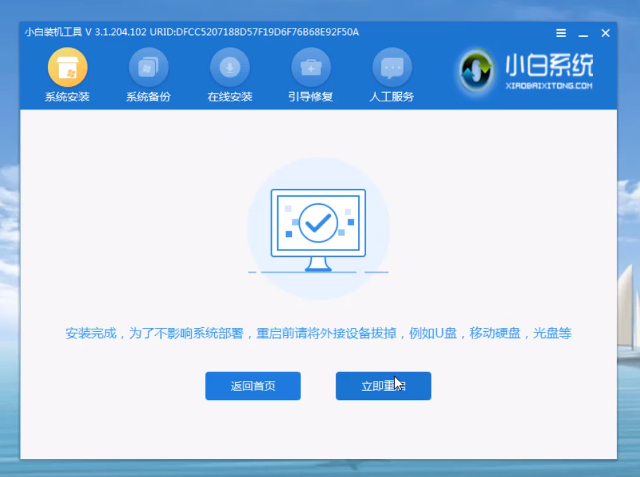Select the 在线安装 download icon
Image resolution: width=640 pixels, height=477 pixels.
229,67
